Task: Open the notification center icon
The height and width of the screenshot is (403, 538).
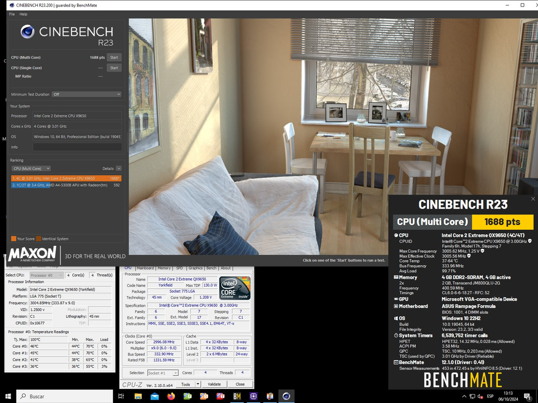Action: [x=527, y=396]
